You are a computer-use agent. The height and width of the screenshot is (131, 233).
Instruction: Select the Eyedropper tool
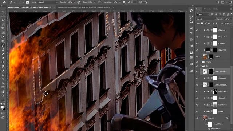[x=3, y=37]
